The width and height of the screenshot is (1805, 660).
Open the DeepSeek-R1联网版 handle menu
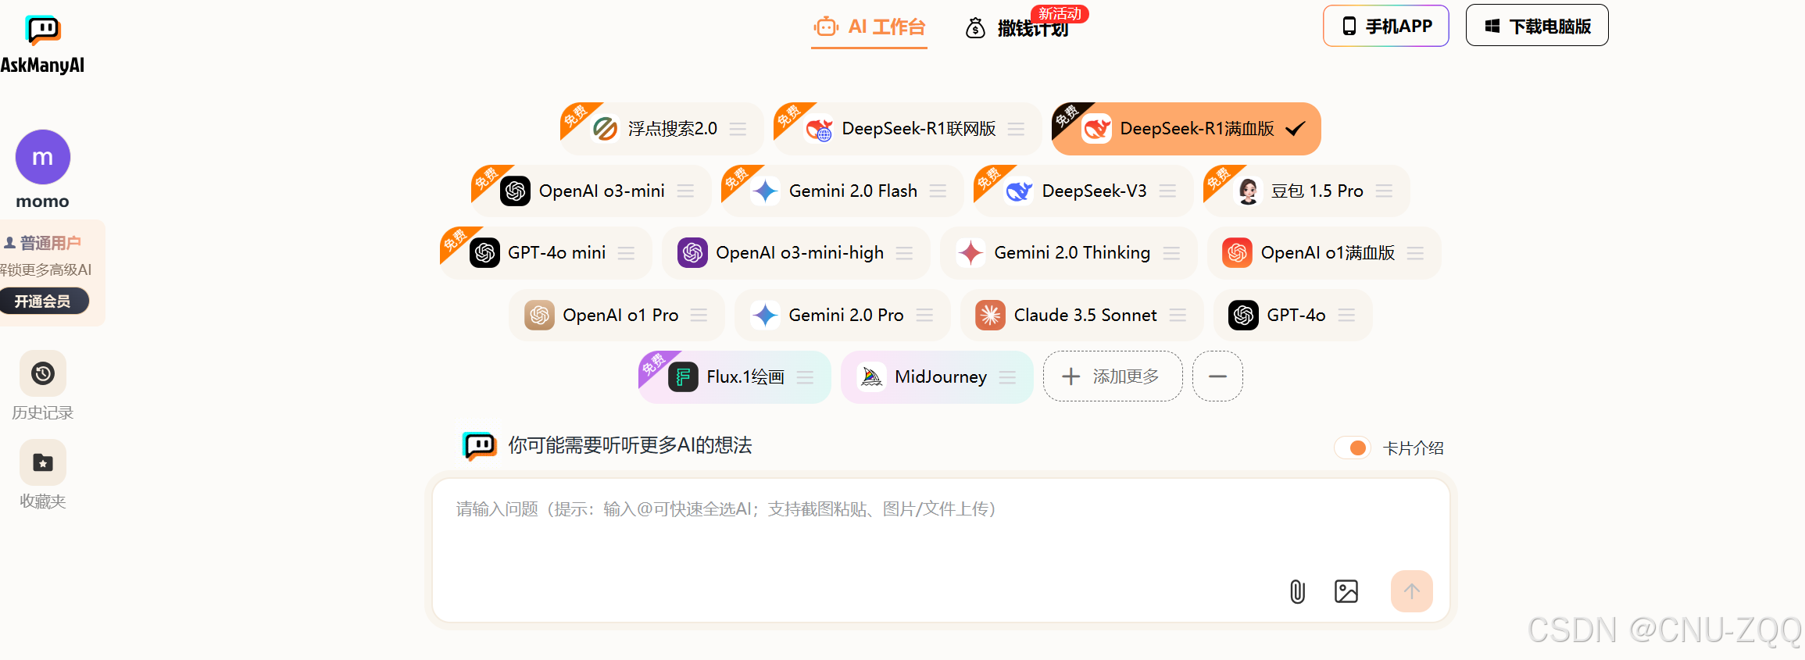click(1016, 129)
